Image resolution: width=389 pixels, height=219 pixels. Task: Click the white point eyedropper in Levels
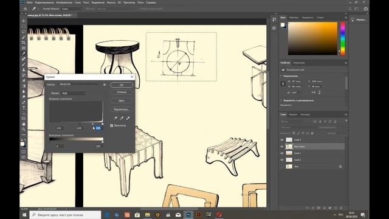128,118
